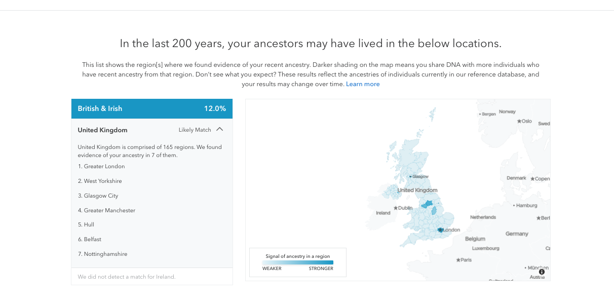
Task: Click the Bergen city dot on map
Action: coord(480,115)
